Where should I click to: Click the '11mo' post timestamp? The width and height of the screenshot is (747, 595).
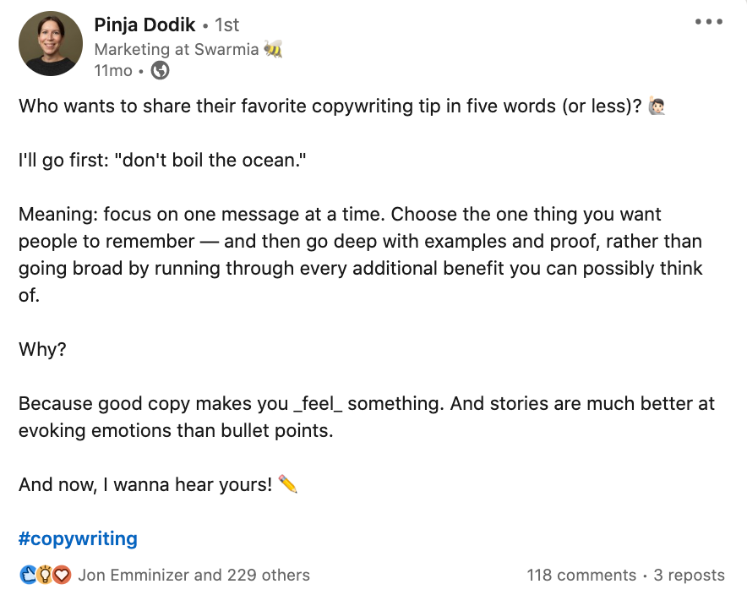point(114,71)
